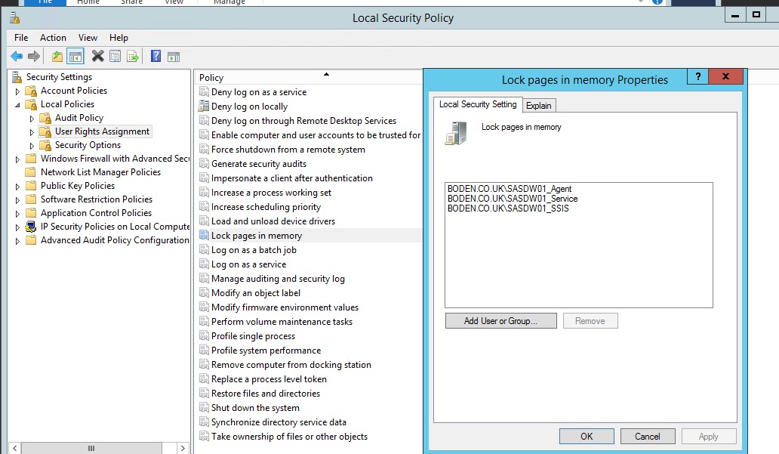Select Deny log on as a service
The height and width of the screenshot is (454, 779).
point(259,92)
